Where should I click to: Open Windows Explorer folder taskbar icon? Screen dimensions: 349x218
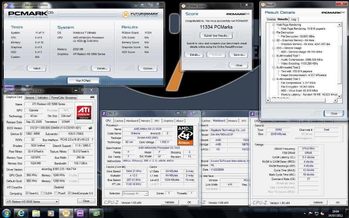36,213
